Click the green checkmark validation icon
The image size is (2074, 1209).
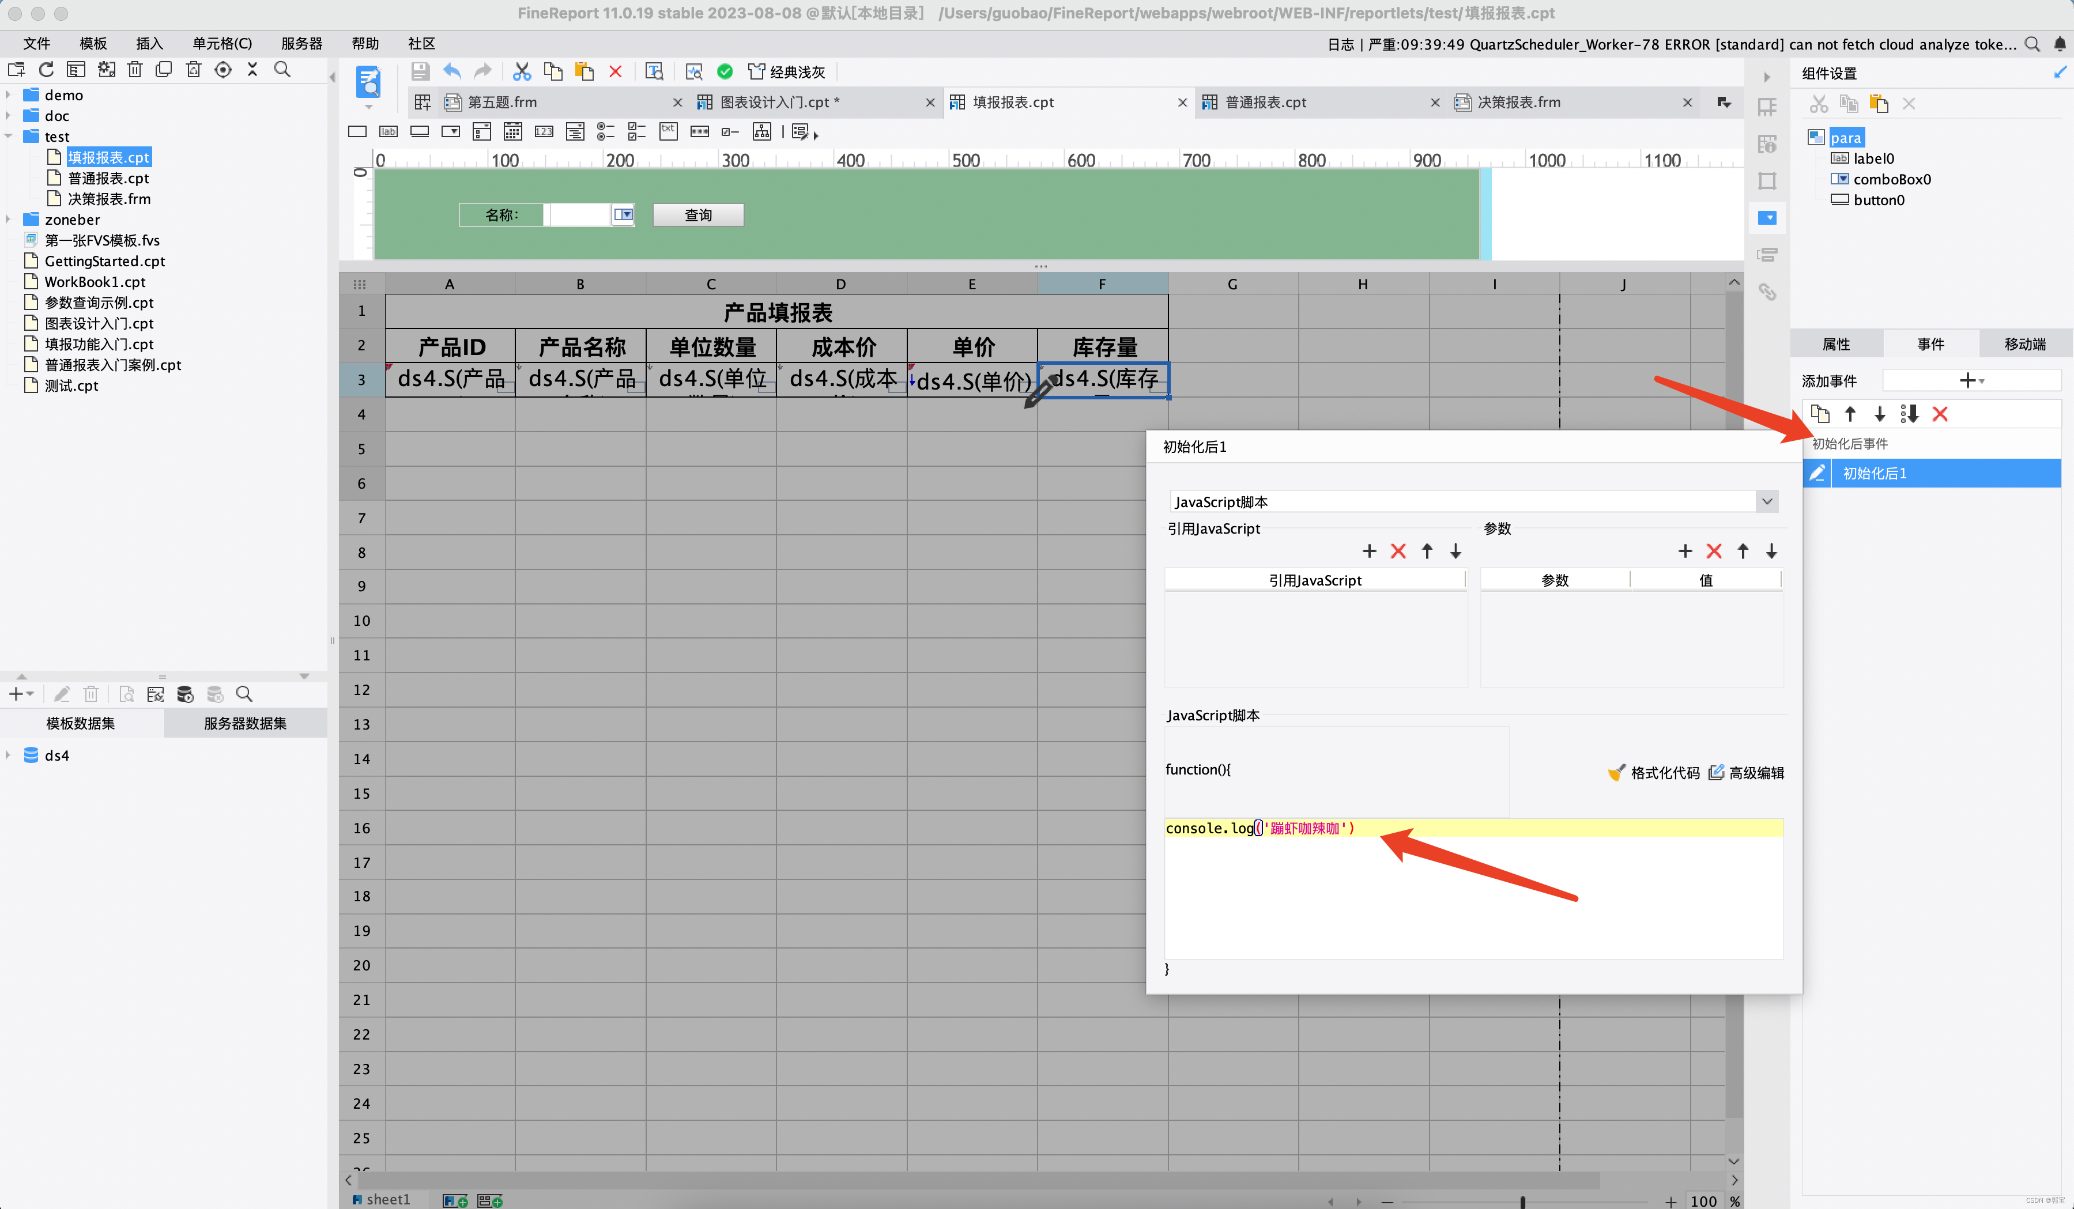coord(724,71)
